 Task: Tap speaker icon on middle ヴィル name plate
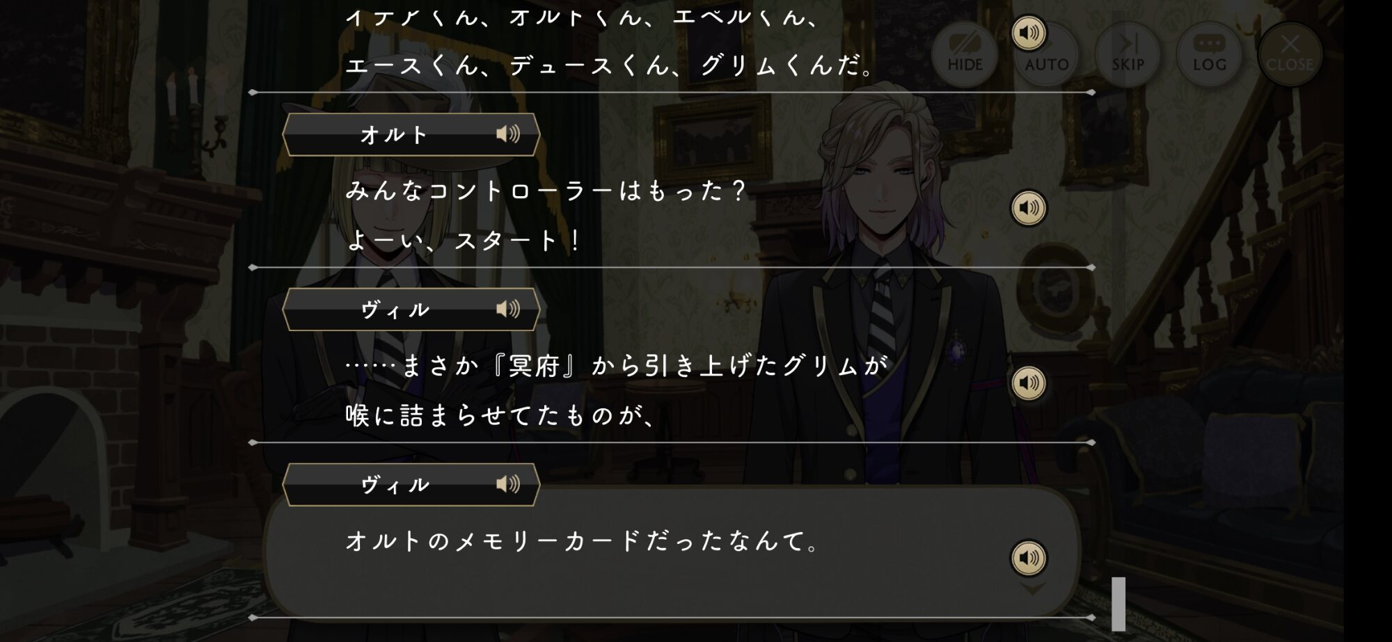(x=508, y=309)
